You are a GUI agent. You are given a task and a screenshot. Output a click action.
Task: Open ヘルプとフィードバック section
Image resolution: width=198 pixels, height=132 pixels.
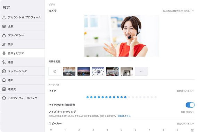pos(23,98)
